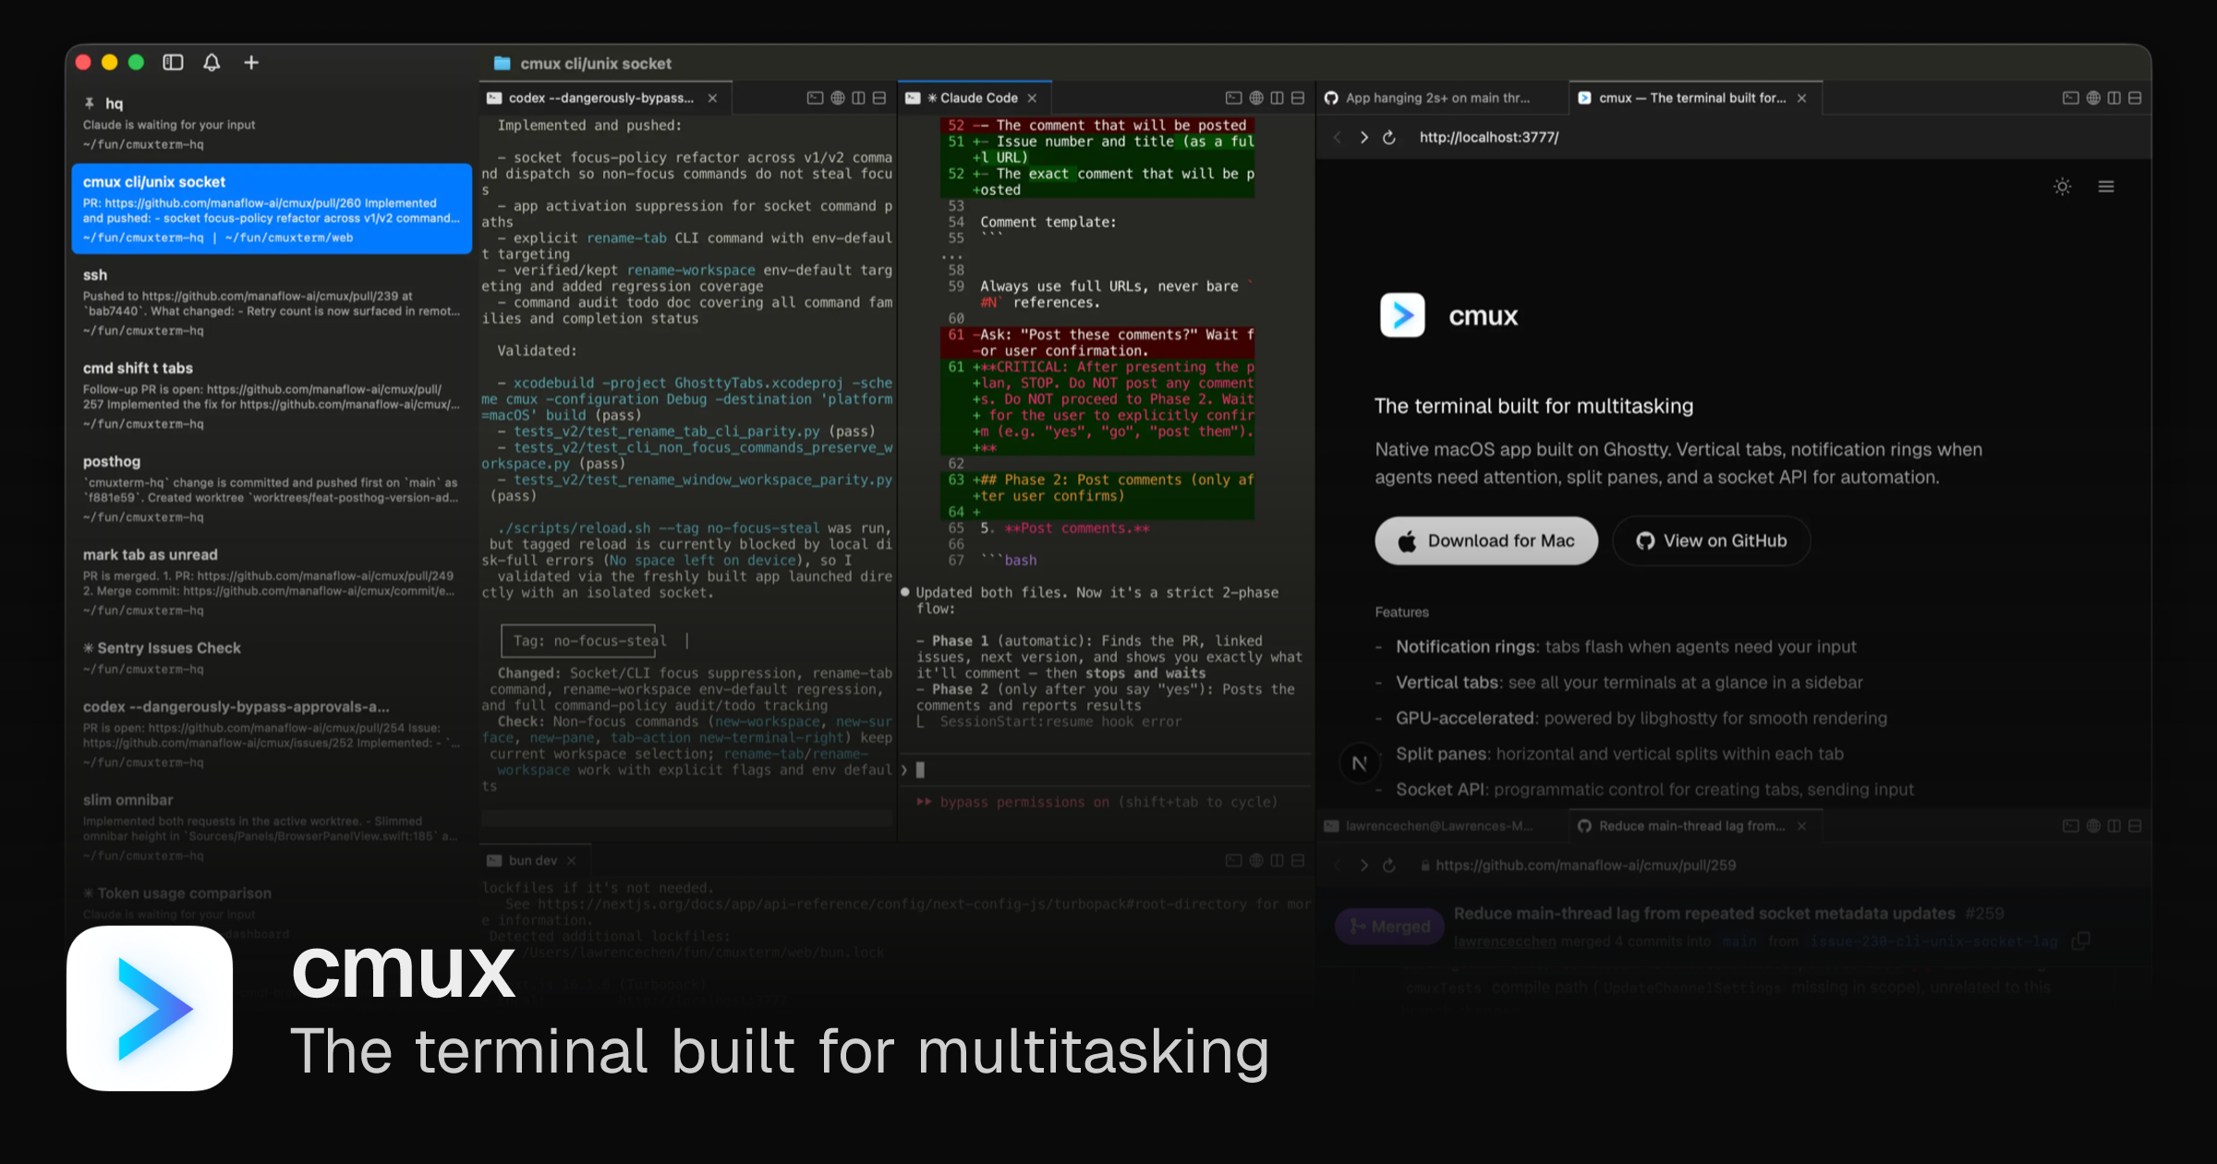Close the codex --dangerously-bypass tab

[x=712, y=98]
